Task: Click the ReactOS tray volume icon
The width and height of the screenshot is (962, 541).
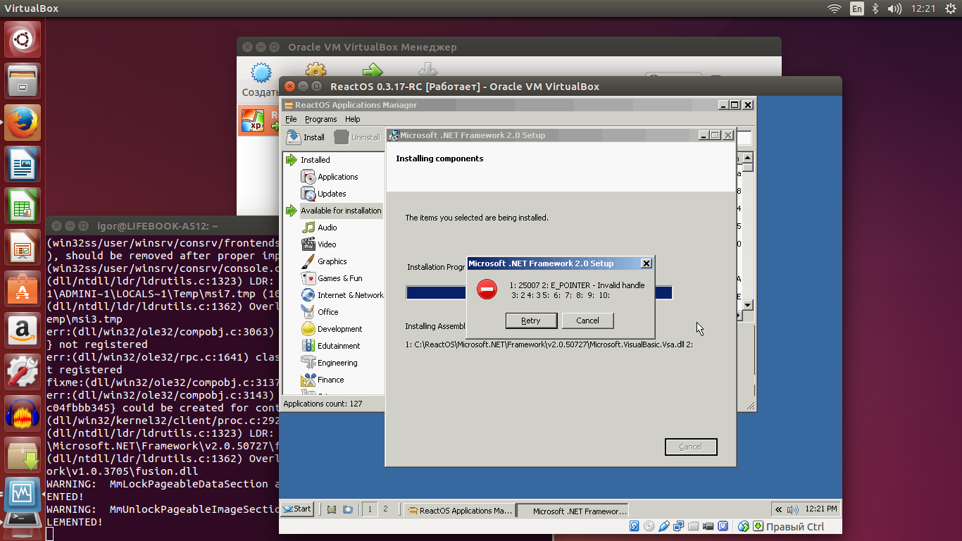Action: point(794,509)
